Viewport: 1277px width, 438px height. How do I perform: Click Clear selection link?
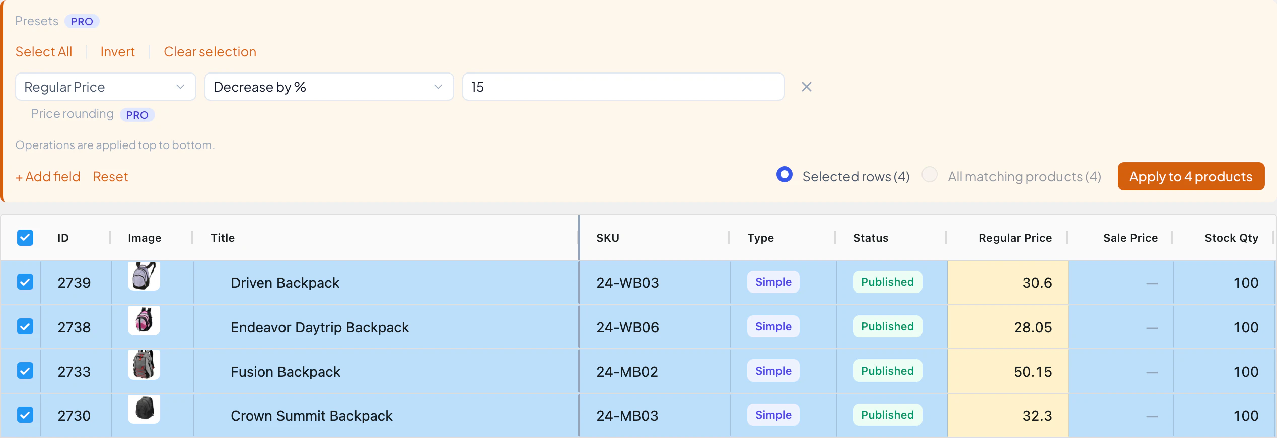(210, 52)
